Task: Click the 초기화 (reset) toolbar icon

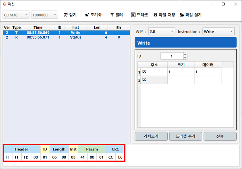Action: coord(87,15)
